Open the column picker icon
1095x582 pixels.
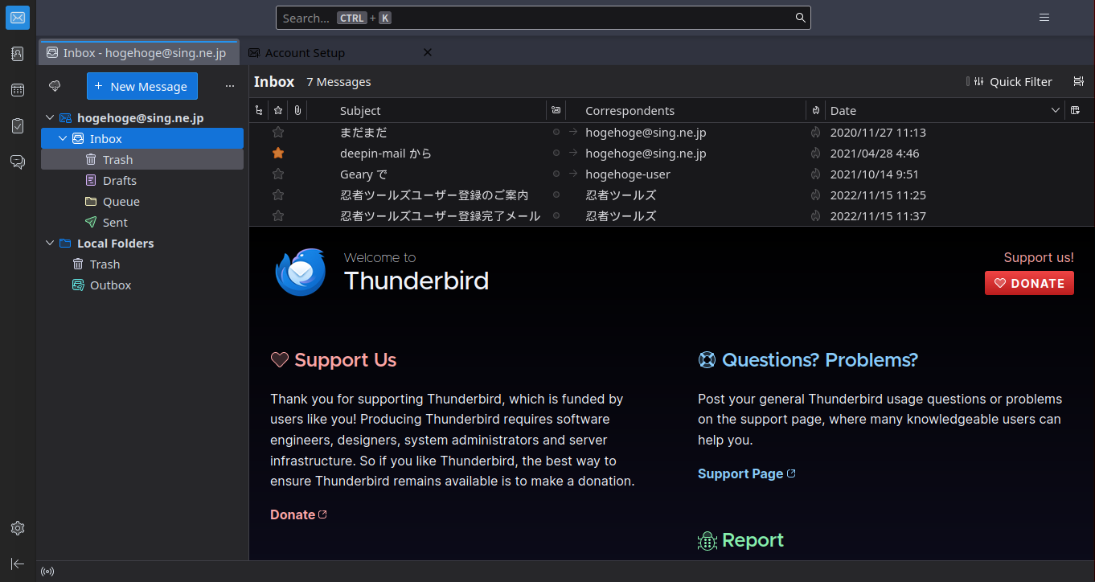click(x=1076, y=110)
